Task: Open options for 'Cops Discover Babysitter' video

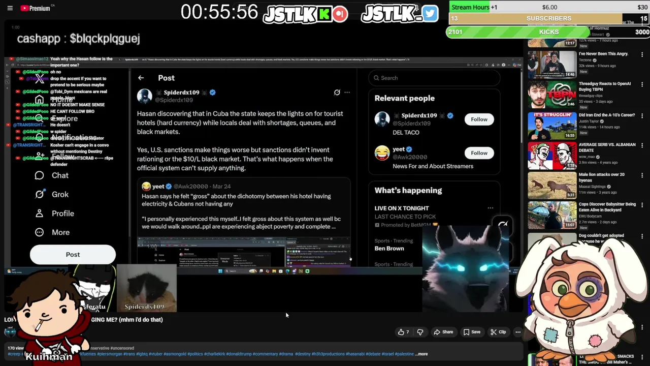Action: click(642, 205)
